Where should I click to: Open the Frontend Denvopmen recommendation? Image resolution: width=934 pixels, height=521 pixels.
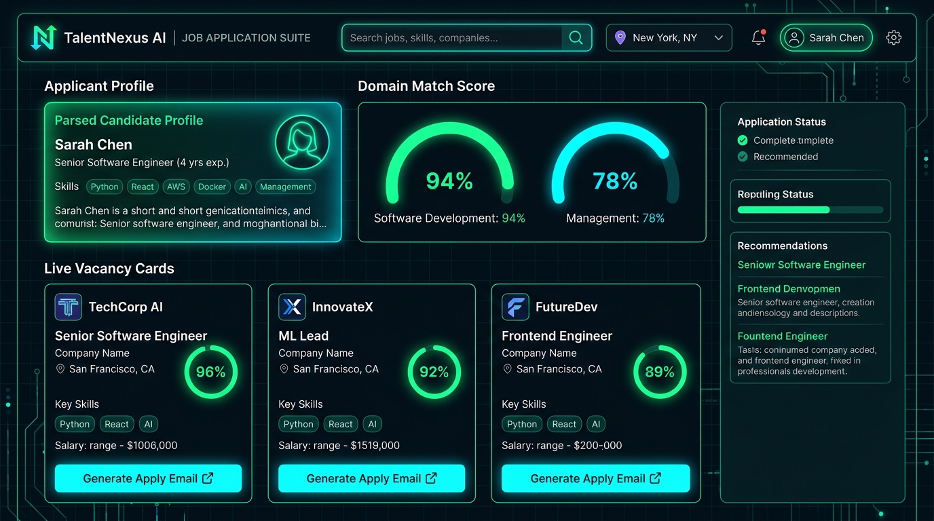point(789,289)
